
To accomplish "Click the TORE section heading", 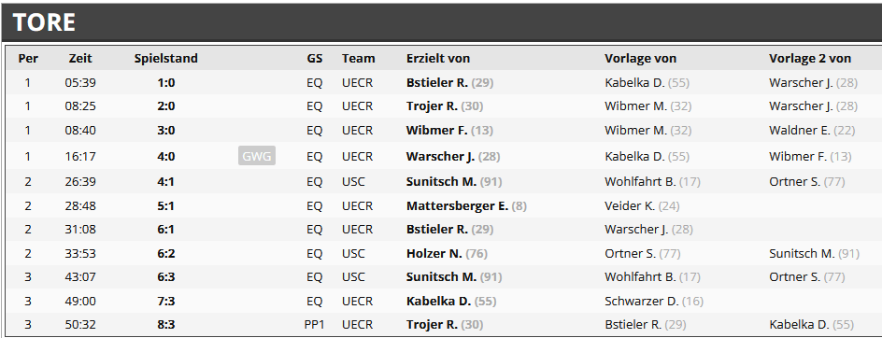I will click(44, 22).
